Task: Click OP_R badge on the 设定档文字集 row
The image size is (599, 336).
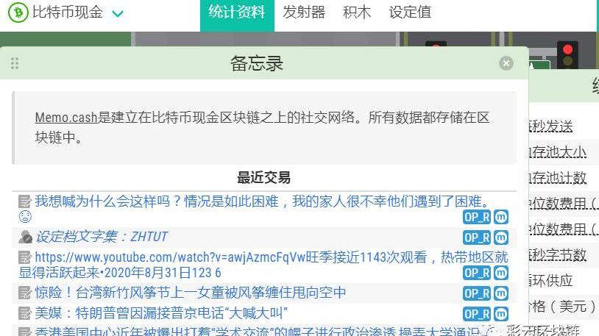Action: click(x=476, y=237)
